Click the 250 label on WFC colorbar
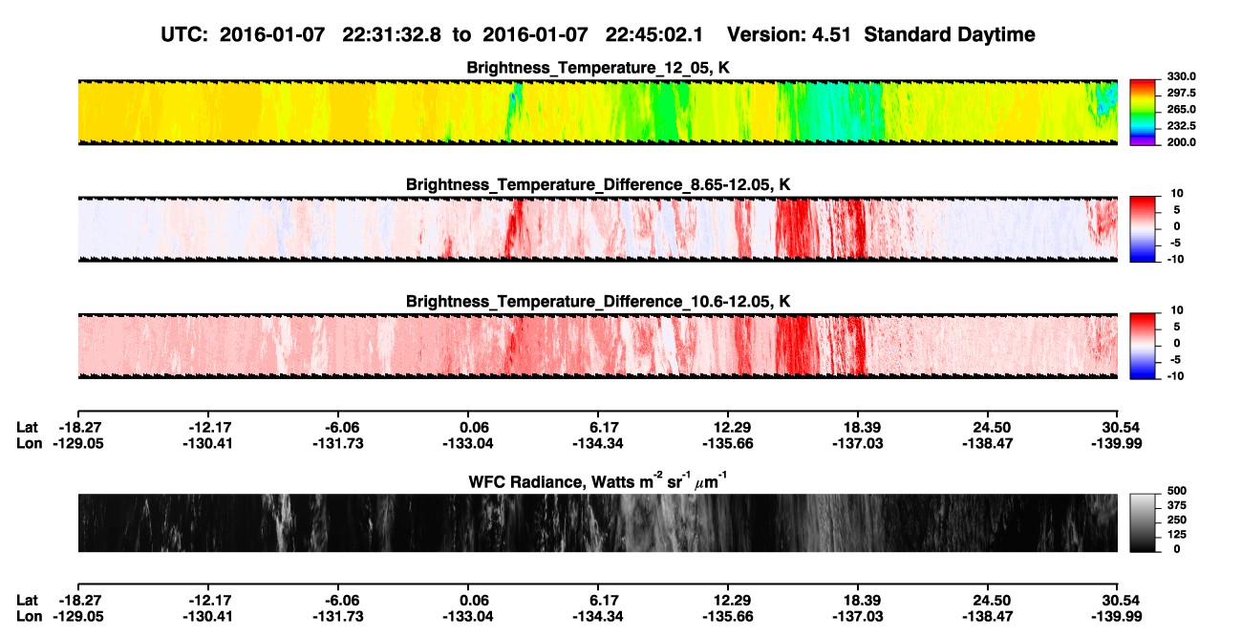Image resolution: width=1242 pixels, height=637 pixels. (x=1176, y=520)
